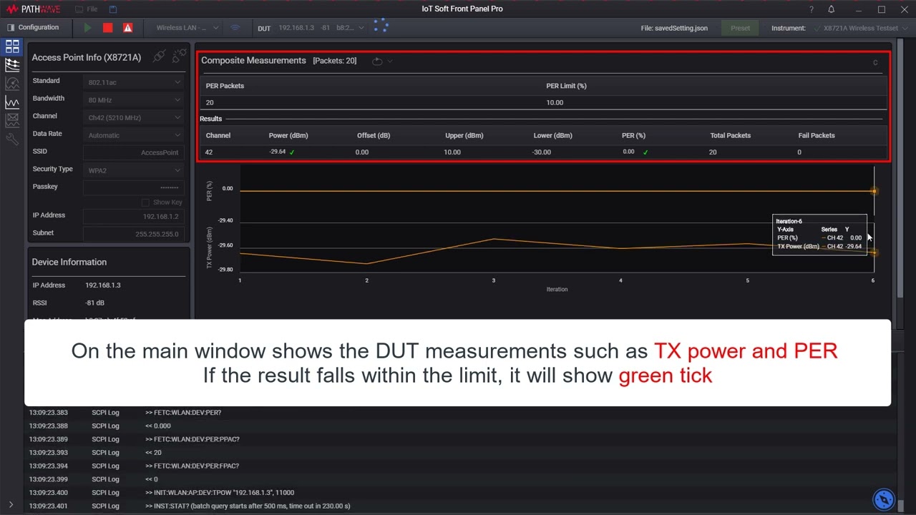Viewport: 916px width, 515px height.
Task: Click the SCPI log line FETC:WLAN:DEV:PER:PPAC?
Action: click(x=193, y=439)
